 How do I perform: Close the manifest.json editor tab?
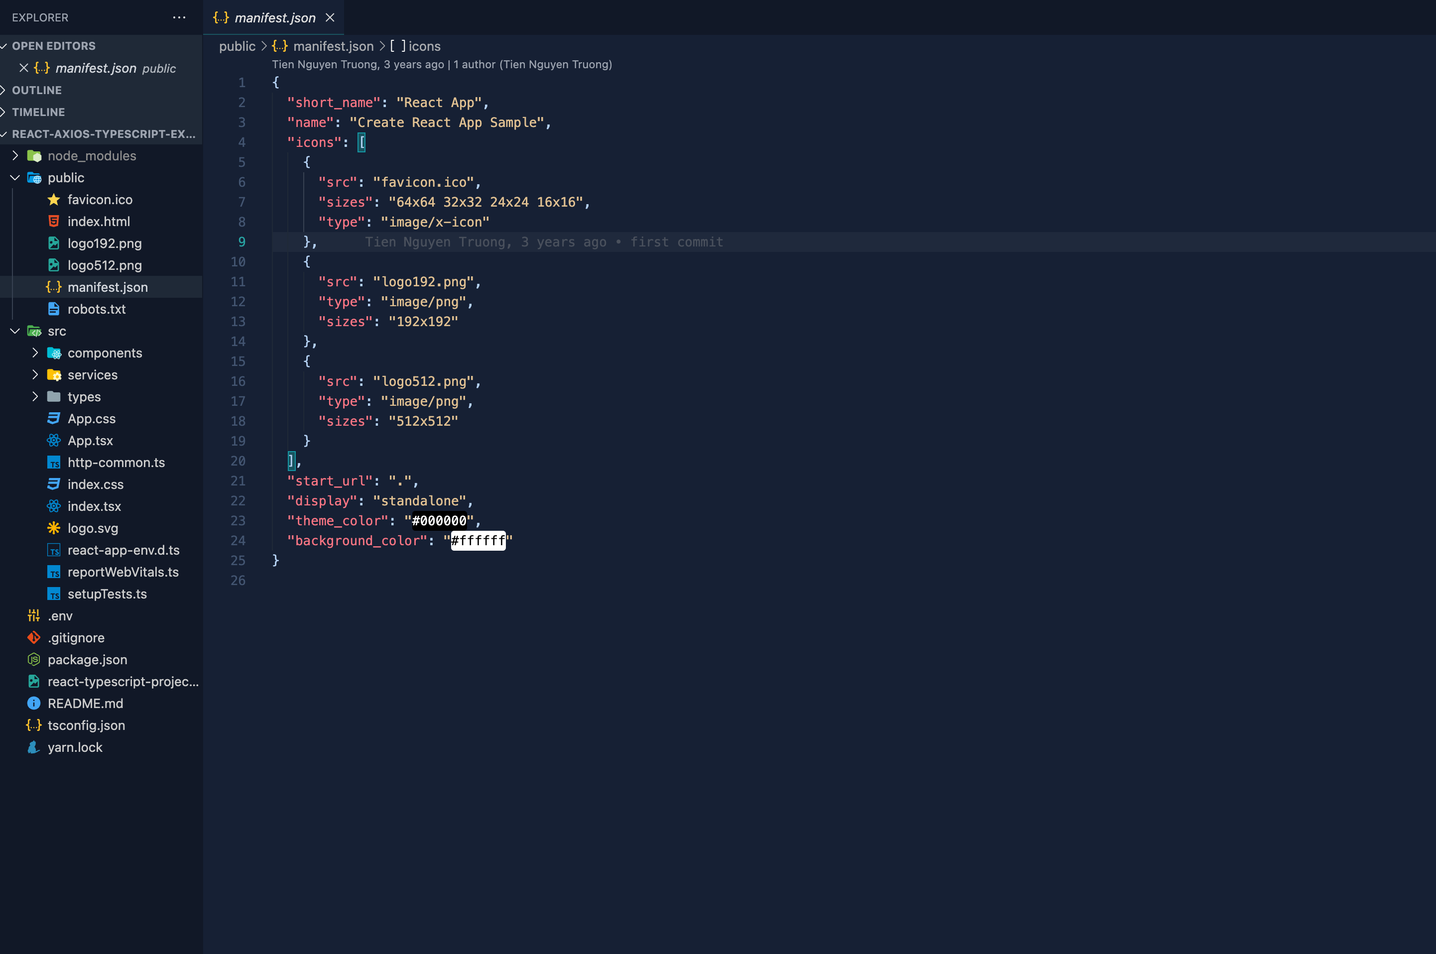pyautogui.click(x=330, y=17)
